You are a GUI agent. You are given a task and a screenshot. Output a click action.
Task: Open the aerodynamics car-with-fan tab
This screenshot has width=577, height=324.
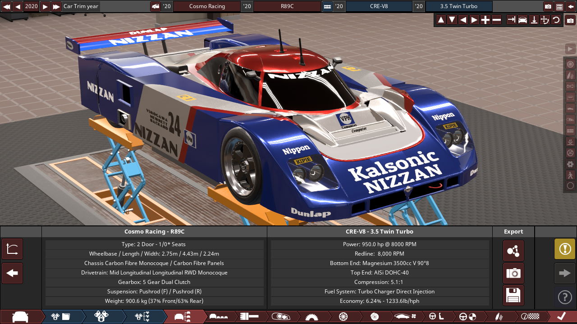405,317
